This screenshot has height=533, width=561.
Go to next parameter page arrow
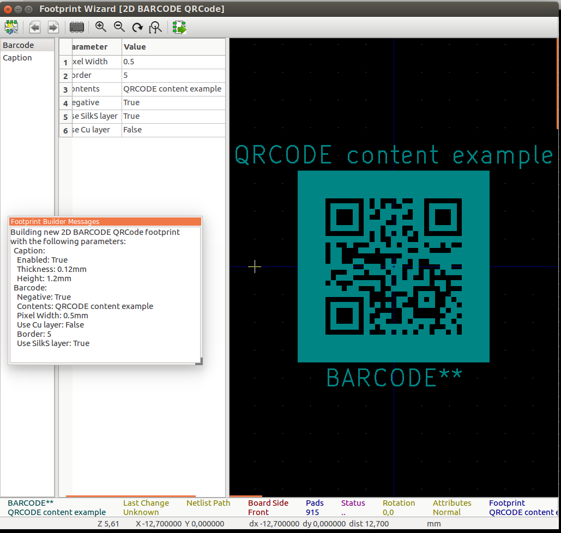(53, 27)
